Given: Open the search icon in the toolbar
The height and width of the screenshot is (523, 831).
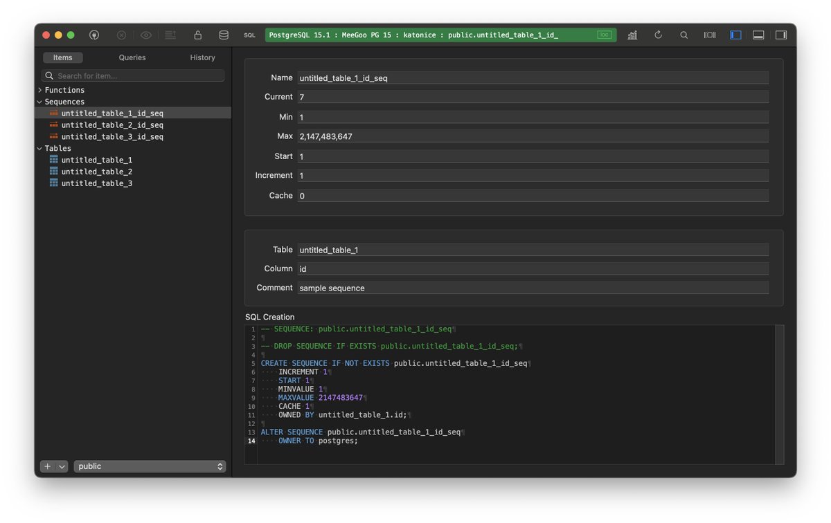Looking at the screenshot, I should [684, 35].
